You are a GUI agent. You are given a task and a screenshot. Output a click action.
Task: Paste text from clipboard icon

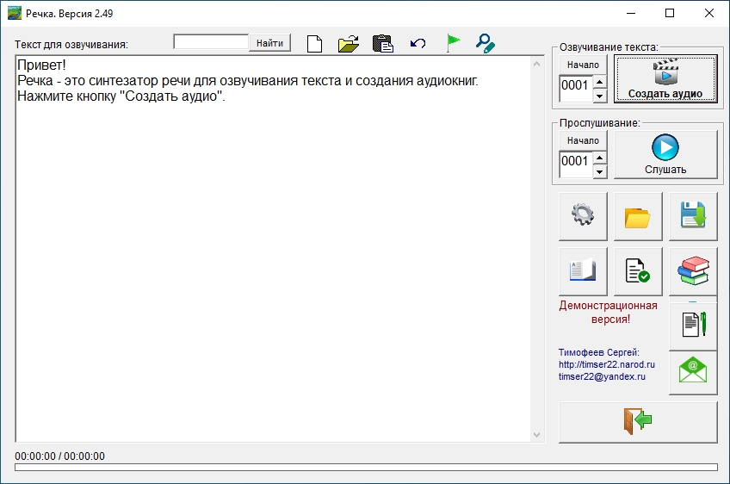coord(383,44)
